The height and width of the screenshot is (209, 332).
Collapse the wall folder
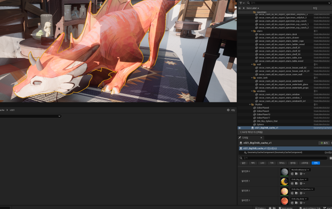252,64
